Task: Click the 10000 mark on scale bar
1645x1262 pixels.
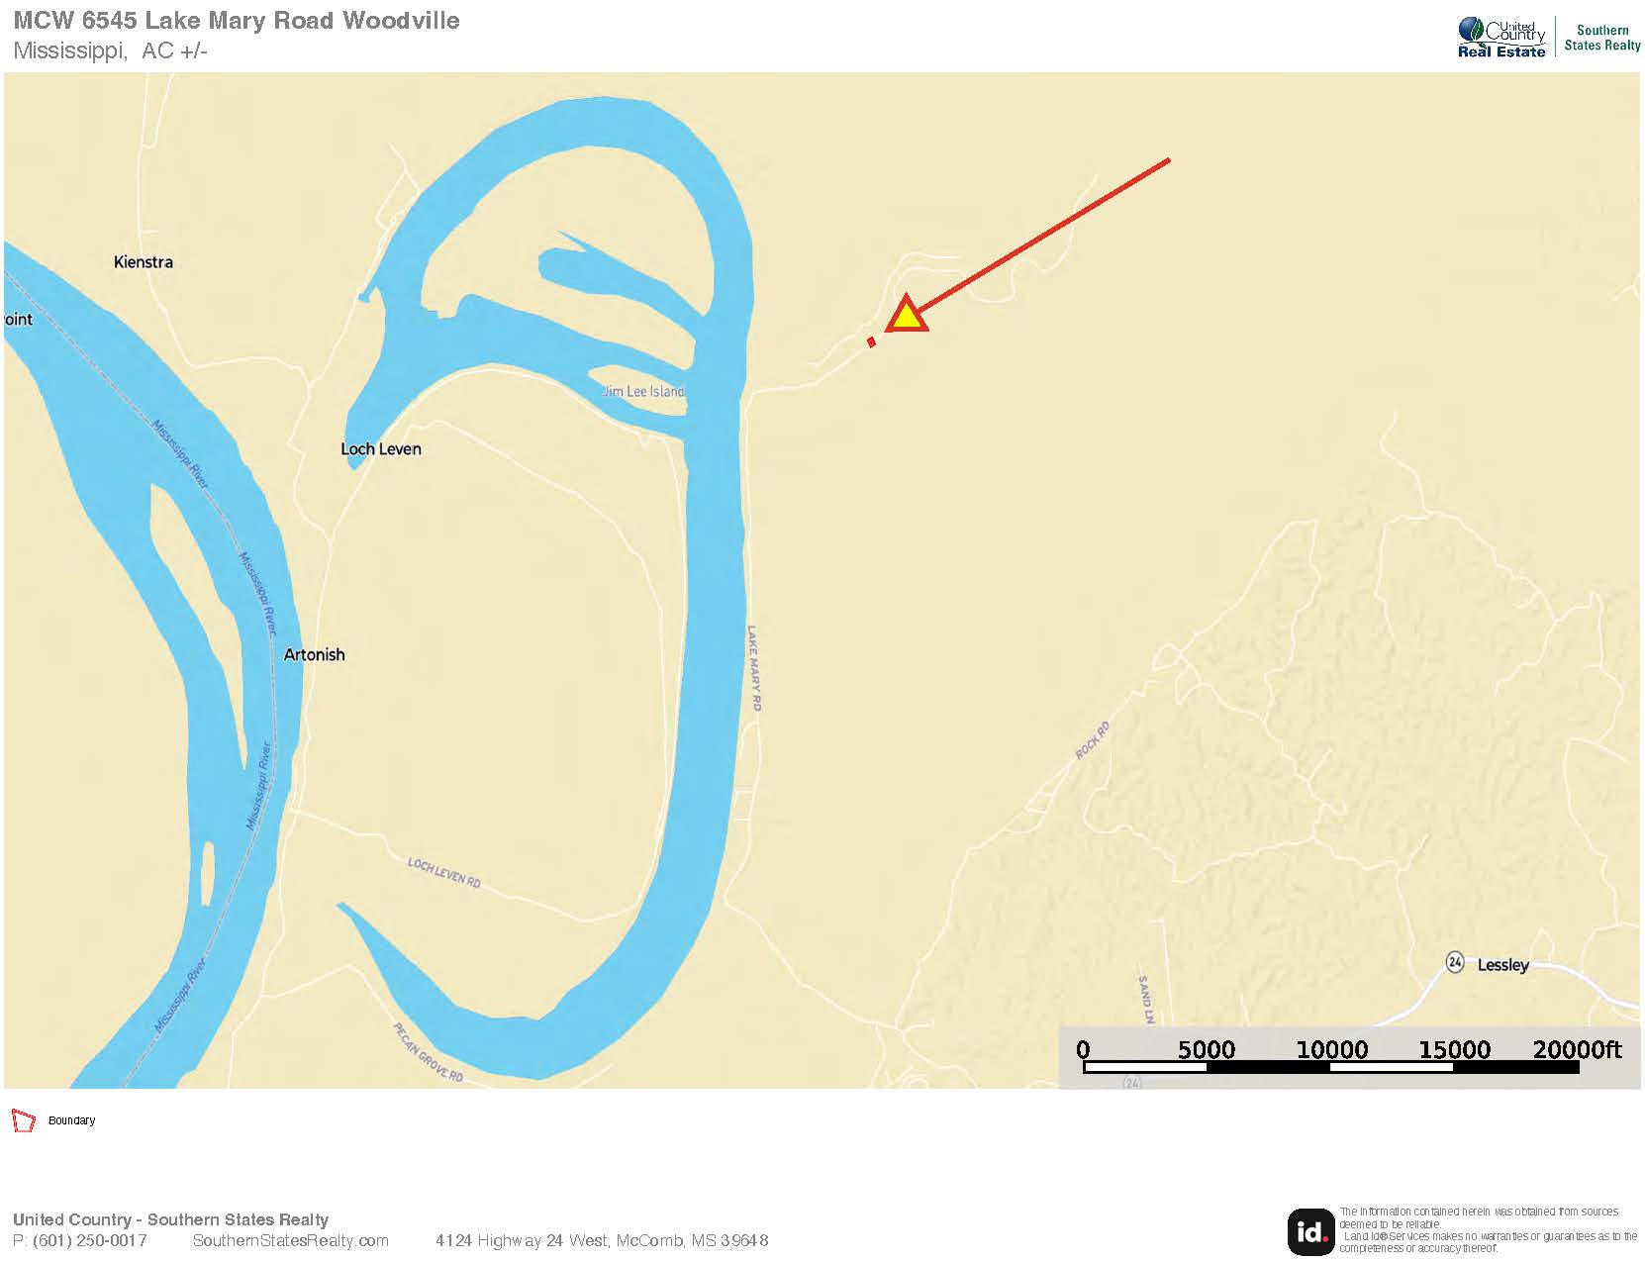Action: (x=1331, y=1049)
